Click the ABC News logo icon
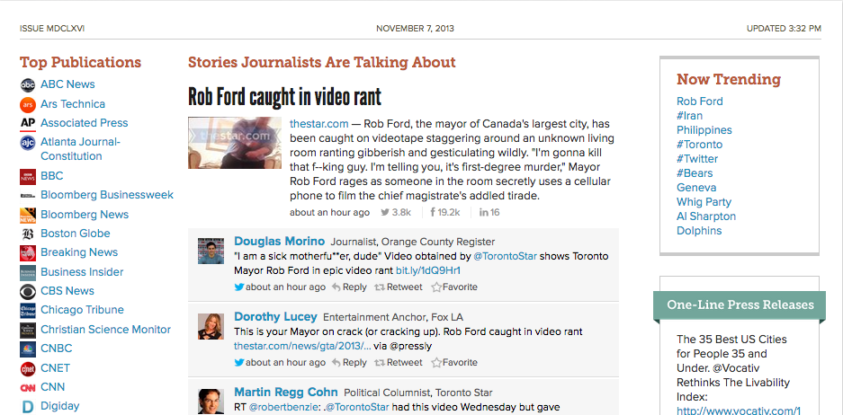 pyautogui.click(x=27, y=84)
